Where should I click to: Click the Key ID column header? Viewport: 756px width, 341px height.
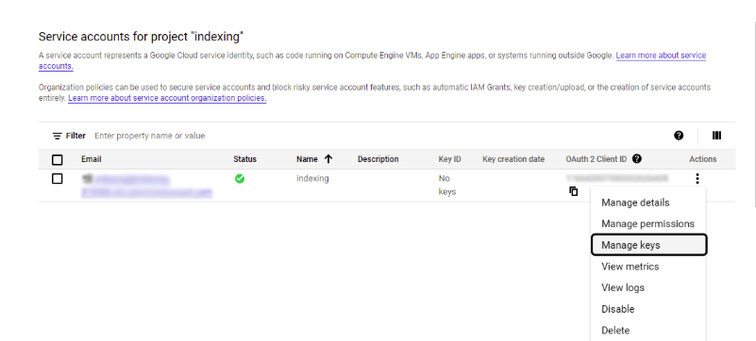pos(449,159)
